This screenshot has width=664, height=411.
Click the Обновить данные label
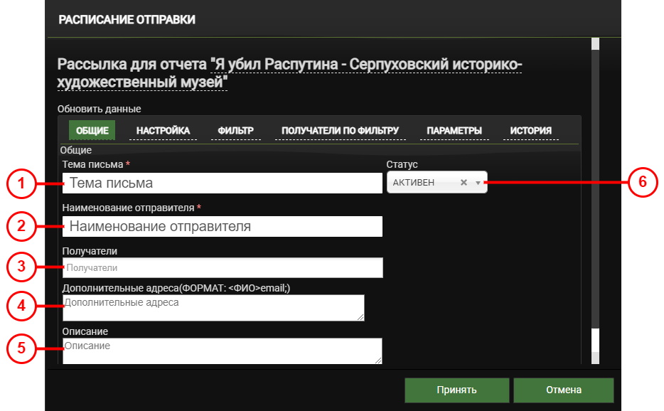[99, 110]
